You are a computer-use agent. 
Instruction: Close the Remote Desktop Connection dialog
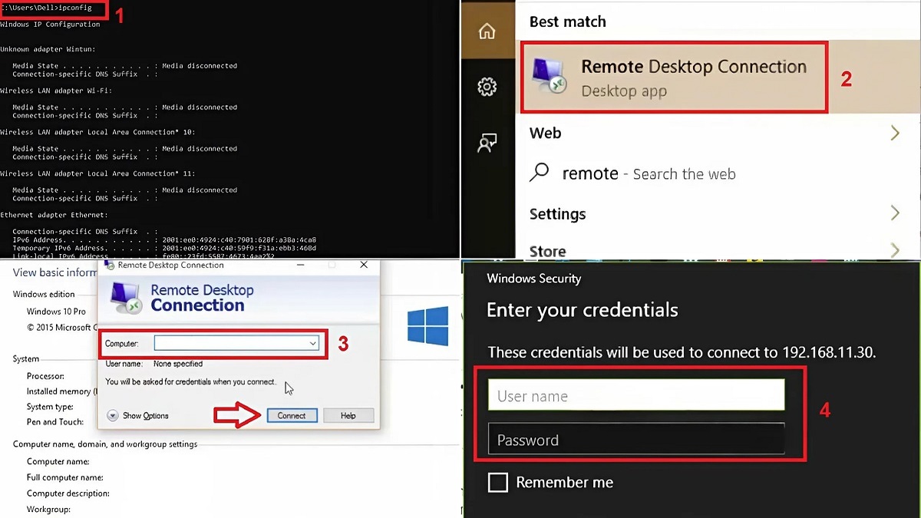click(364, 266)
